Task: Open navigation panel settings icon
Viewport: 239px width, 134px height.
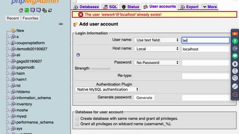Action: (44, 10)
